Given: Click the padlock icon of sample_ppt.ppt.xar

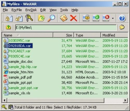Looking at the screenshot, I should point(6,88).
